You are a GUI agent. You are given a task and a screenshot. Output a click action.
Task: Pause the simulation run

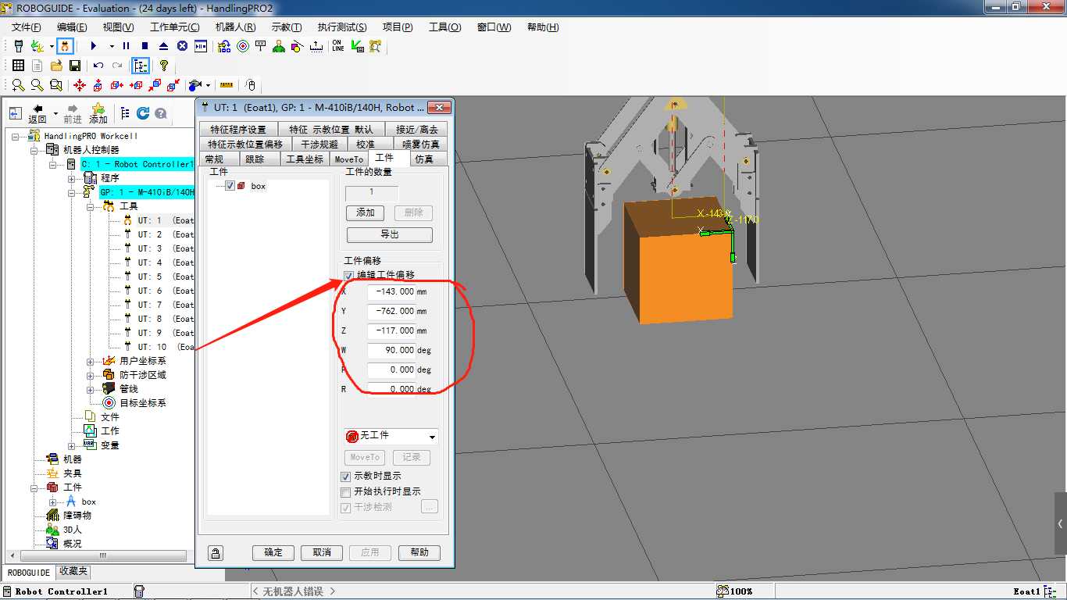coord(127,46)
